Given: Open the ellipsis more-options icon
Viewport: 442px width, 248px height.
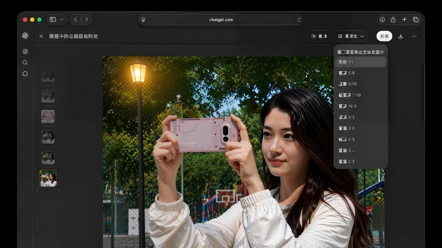Looking at the screenshot, I should 414,36.
